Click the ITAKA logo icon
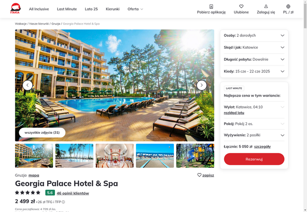The height and width of the screenshot is (212, 307). coord(15,8)
